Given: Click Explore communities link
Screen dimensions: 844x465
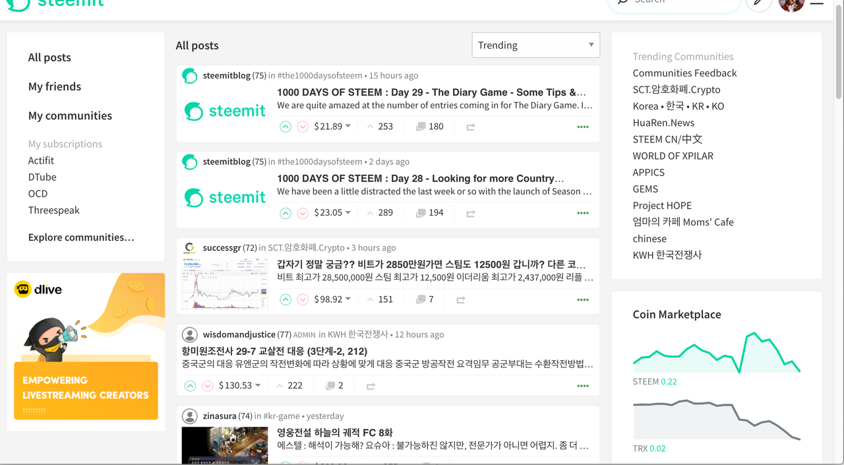Looking at the screenshot, I should [x=81, y=237].
